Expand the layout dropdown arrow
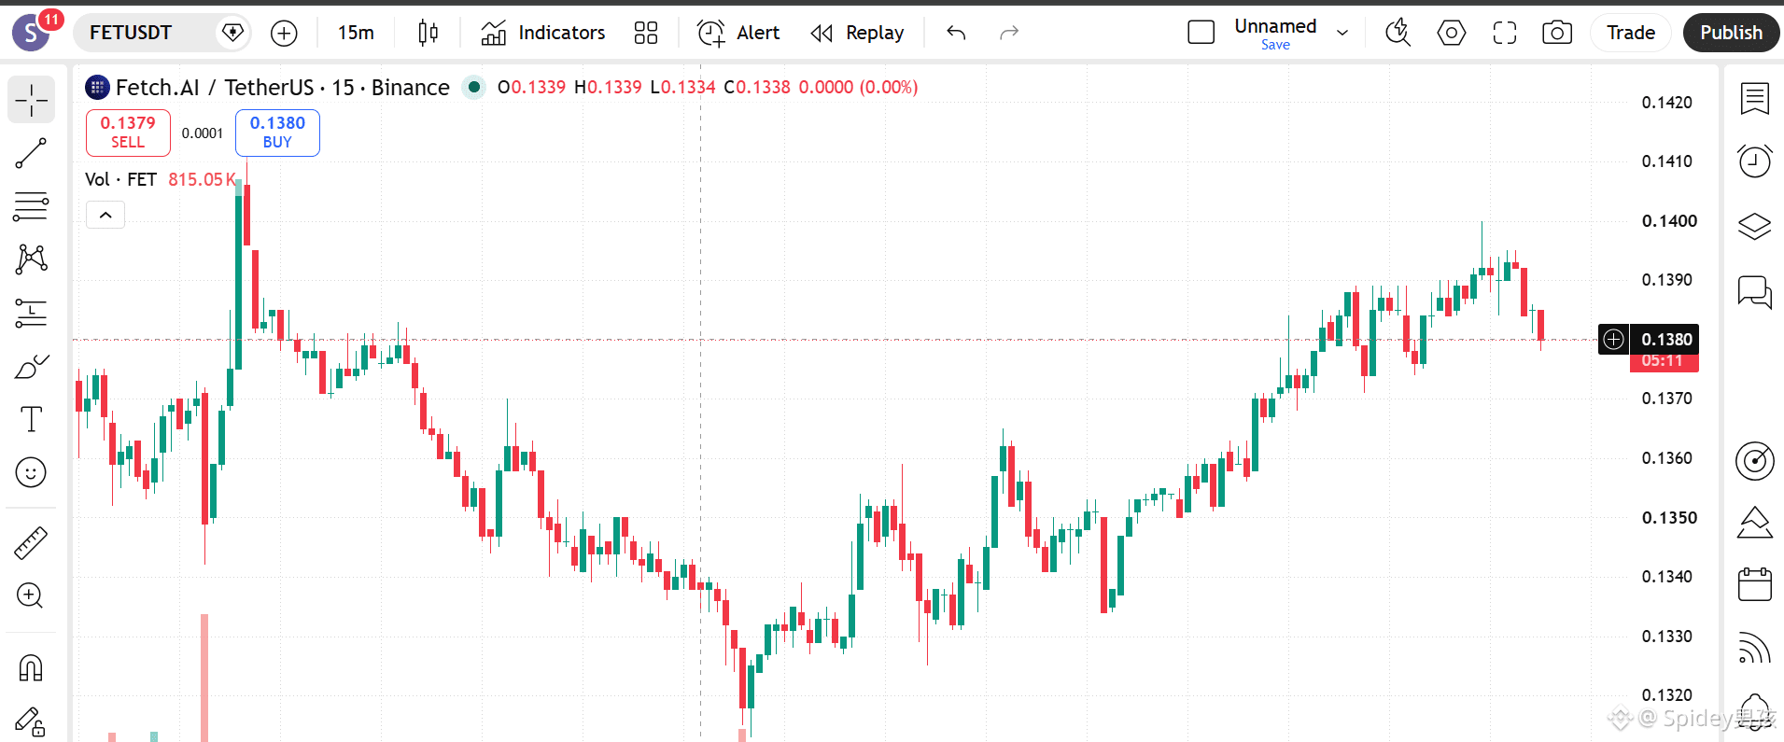The width and height of the screenshot is (1784, 742). 1342,33
